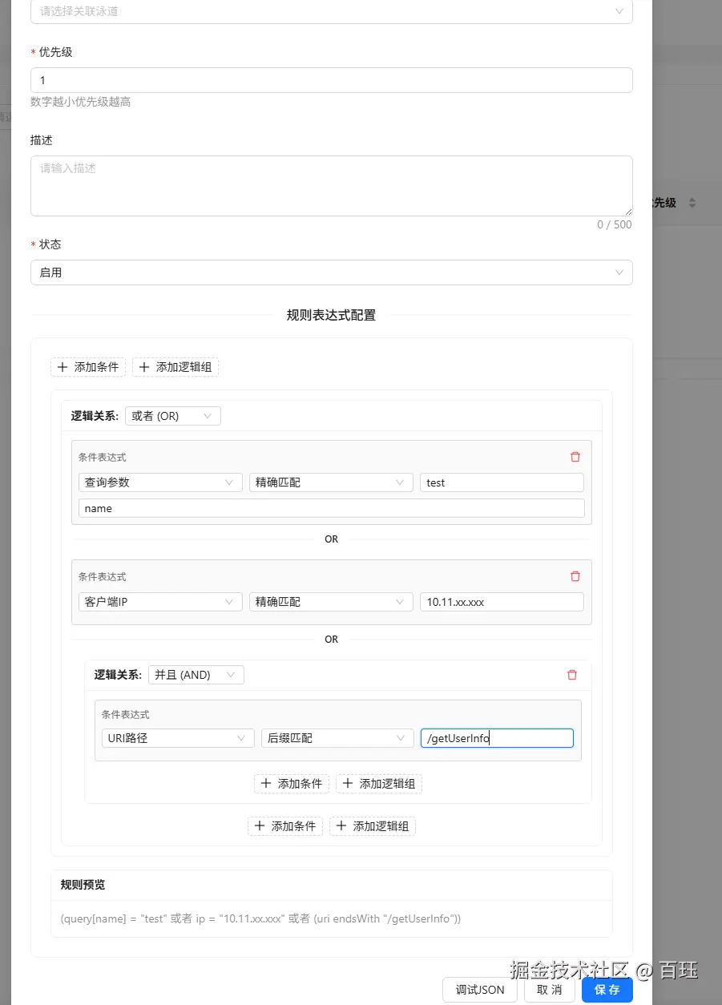Click the top-level 添加条件 button
Screen dimensions: 722x1005
point(88,367)
